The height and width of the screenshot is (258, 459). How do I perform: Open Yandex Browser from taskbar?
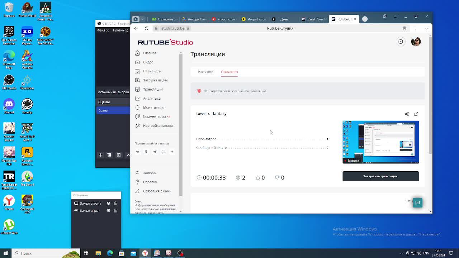click(x=145, y=253)
